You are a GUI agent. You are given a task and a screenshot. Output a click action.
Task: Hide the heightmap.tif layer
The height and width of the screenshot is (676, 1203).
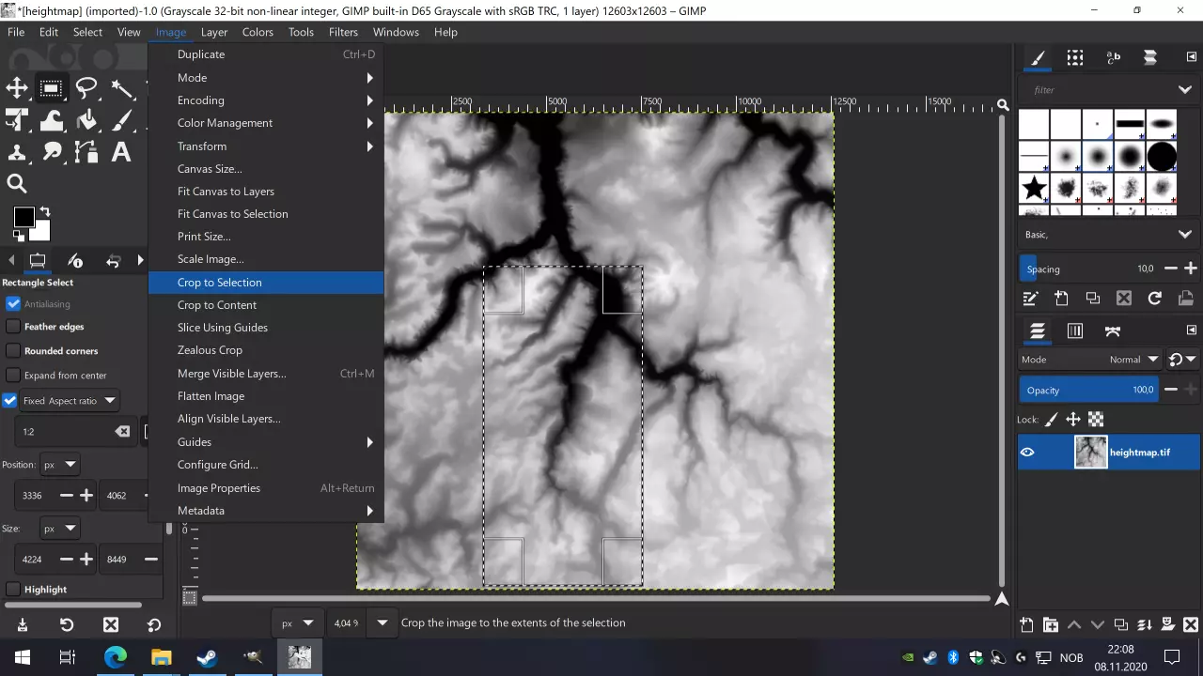[1027, 453]
